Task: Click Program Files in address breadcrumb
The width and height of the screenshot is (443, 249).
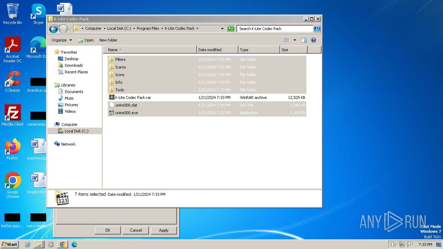Action: tap(148, 29)
